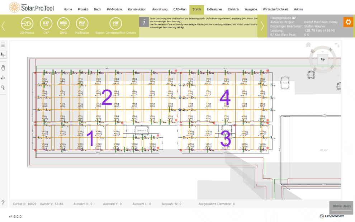The image size is (355, 222).
Task: Pick the select/move cursor tool
Action: click(3, 55)
